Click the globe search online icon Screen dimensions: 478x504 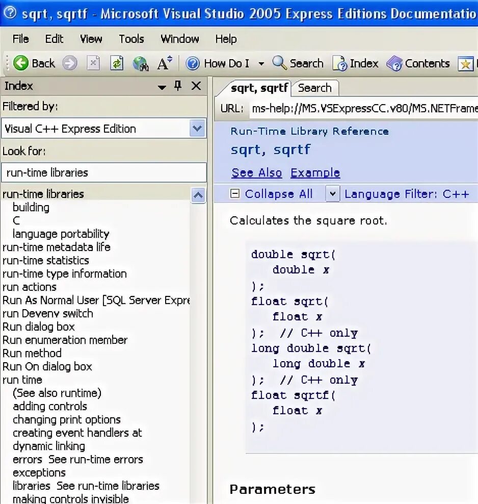coord(141,63)
